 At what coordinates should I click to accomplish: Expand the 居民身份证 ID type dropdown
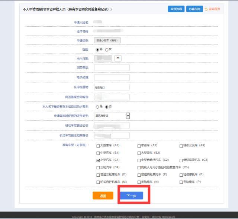[x=128, y=116]
